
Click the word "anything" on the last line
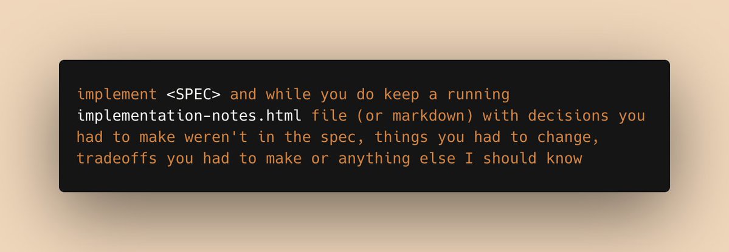tap(375, 159)
